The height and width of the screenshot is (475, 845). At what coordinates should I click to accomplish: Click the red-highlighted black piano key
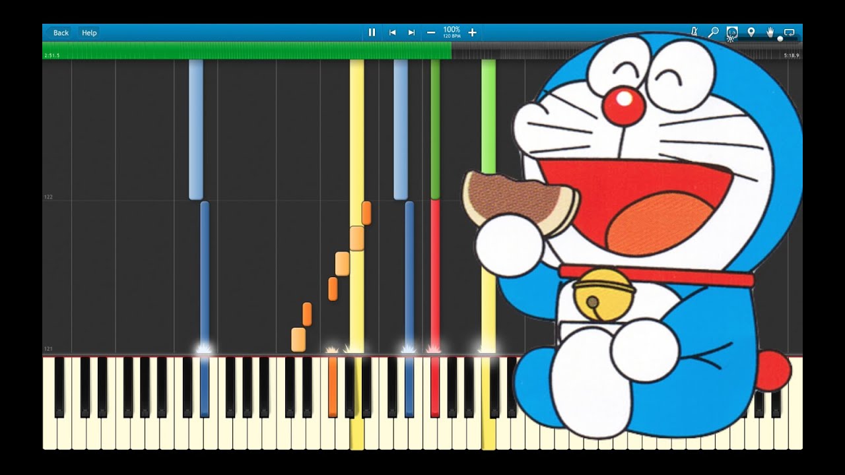pos(435,387)
